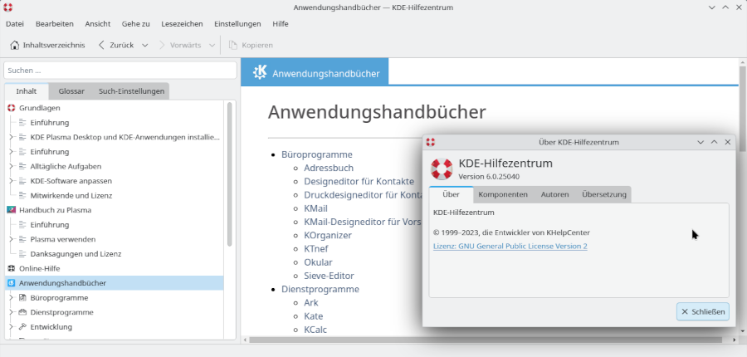The width and height of the screenshot is (747, 357).
Task: Click document icon beside Danksagungen und Lizenz
Action: [22, 254]
